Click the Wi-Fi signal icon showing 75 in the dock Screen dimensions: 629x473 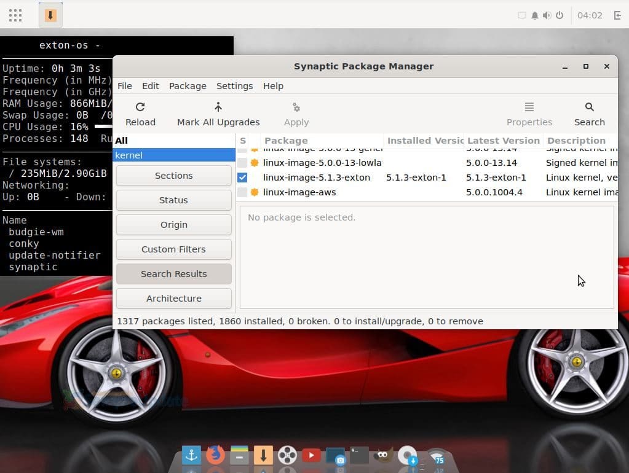[x=437, y=457]
